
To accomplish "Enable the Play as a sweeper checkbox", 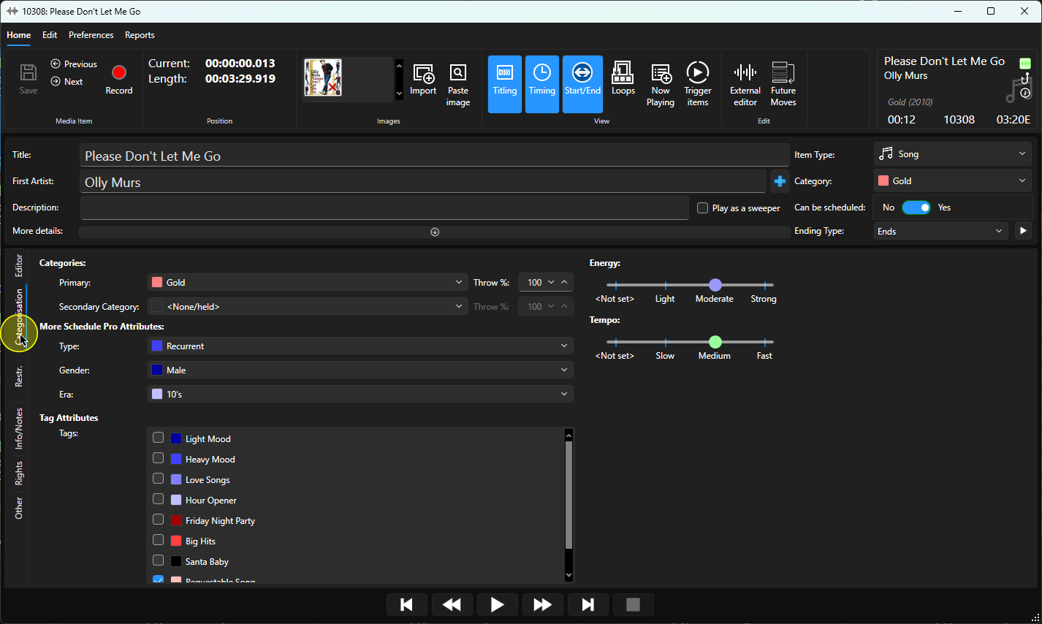I will pos(702,208).
